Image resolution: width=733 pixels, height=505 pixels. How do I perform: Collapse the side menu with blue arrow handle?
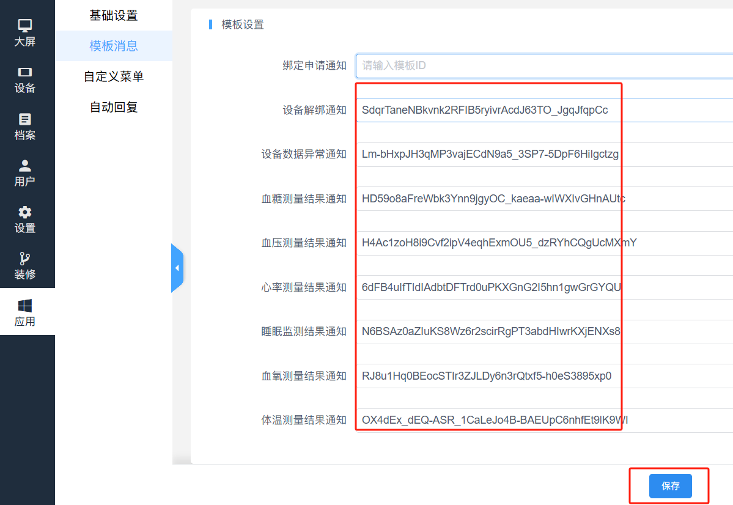point(177,268)
